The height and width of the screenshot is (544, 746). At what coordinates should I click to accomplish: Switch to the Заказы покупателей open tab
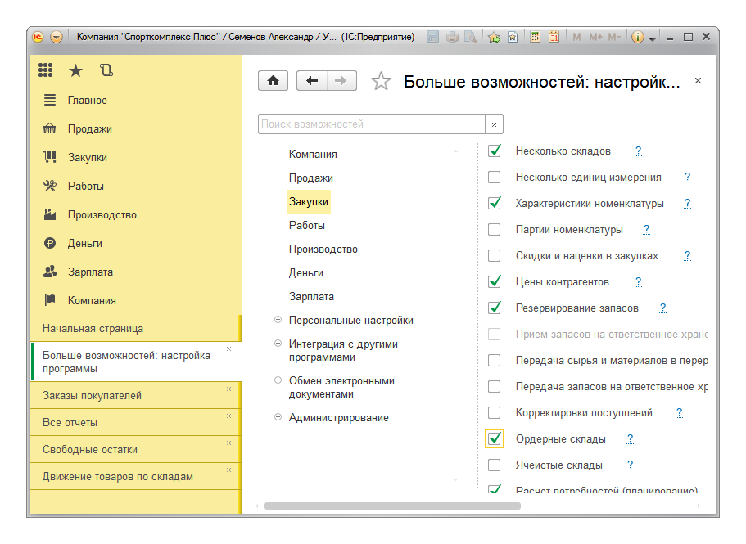pyautogui.click(x=93, y=396)
